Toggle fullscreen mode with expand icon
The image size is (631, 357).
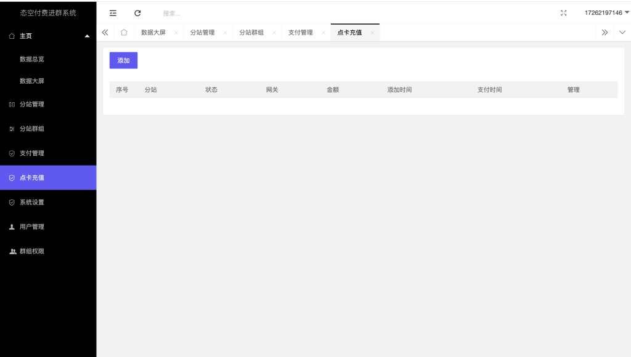click(563, 12)
